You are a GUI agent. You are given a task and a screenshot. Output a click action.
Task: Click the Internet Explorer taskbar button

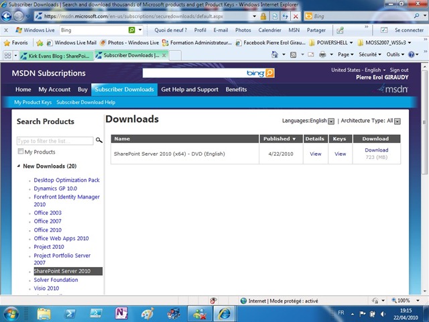pos(224,314)
